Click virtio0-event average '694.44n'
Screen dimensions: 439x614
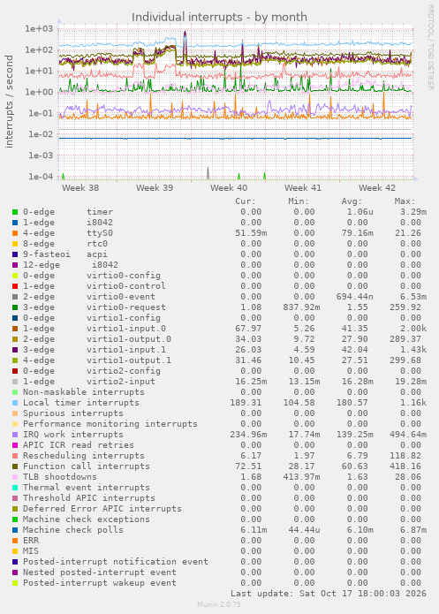[355, 297]
